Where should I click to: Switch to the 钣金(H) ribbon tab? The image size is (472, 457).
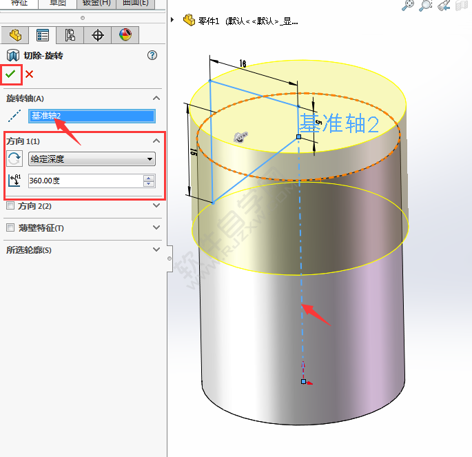pyautogui.click(x=96, y=3)
